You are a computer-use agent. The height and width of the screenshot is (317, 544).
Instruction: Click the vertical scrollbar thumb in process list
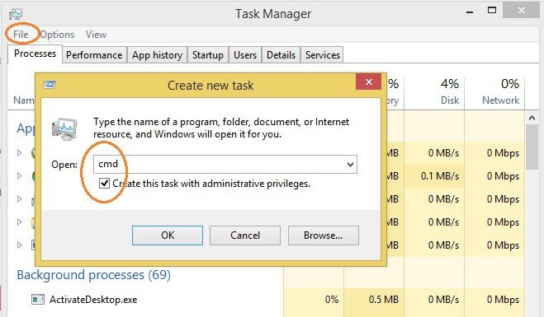pyautogui.click(x=532, y=147)
